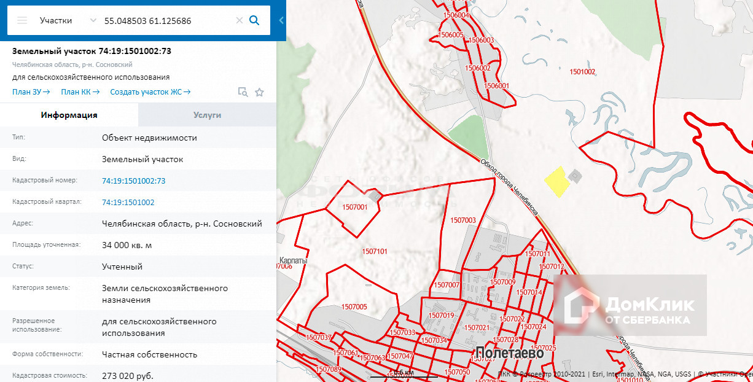The height and width of the screenshot is (382, 753).
Task: Open the План ЗУ link
Action: (31, 92)
